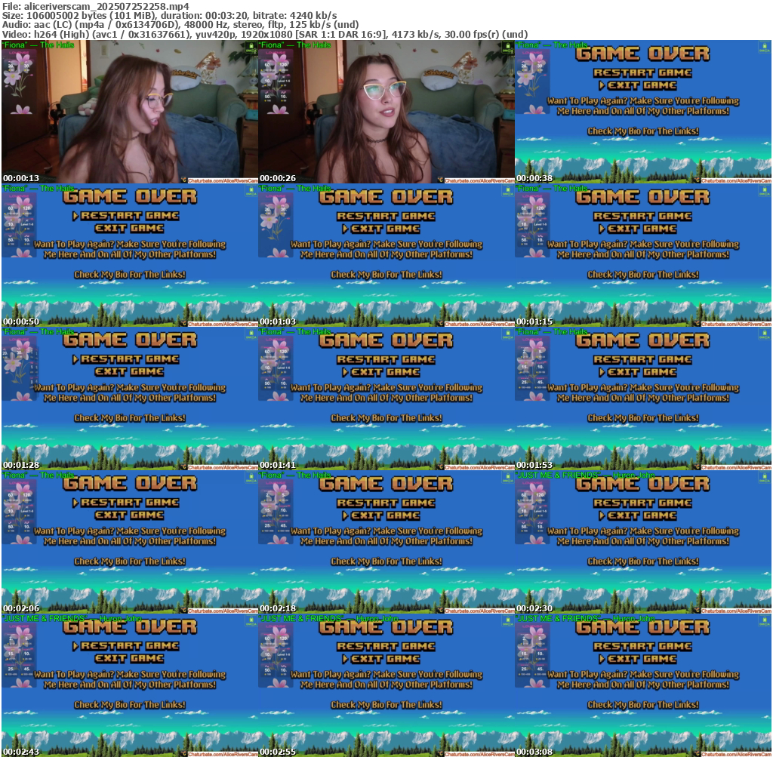The image size is (773, 757).
Task: Select the Game Over frame at 00:00:38
Action: (643, 112)
